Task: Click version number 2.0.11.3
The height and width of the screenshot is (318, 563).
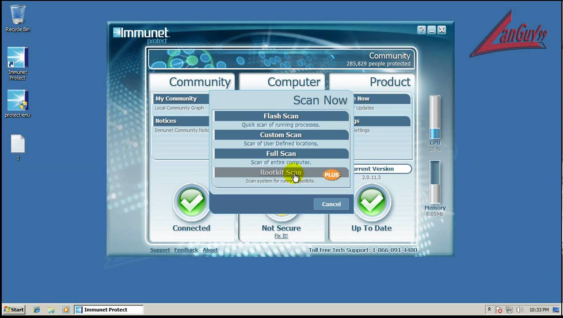Action: 371,178
